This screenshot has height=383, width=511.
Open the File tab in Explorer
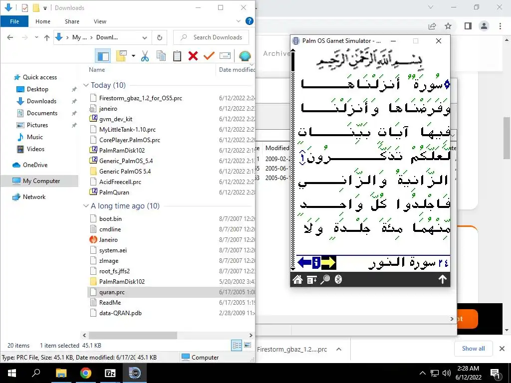click(x=14, y=21)
